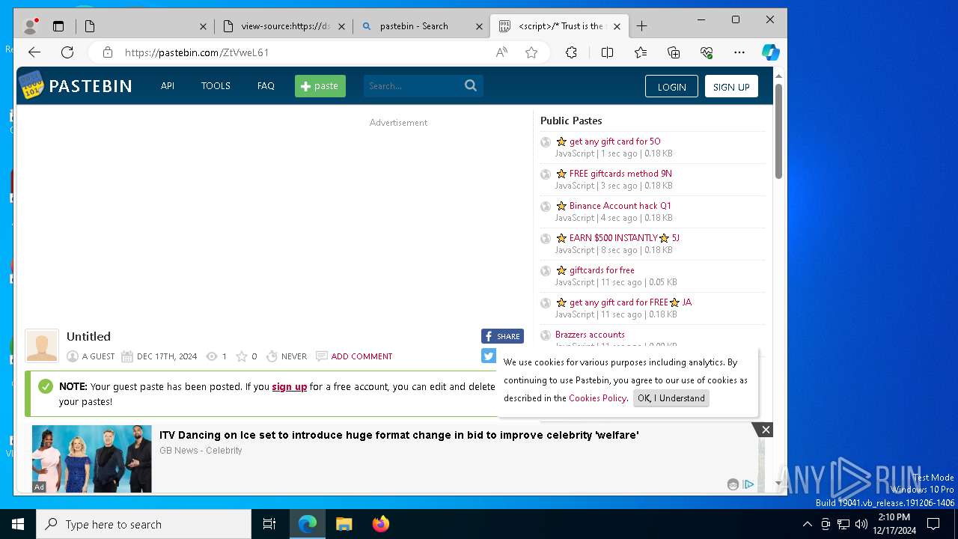Click OK, I Understand cookie button
958x539 pixels.
click(671, 398)
